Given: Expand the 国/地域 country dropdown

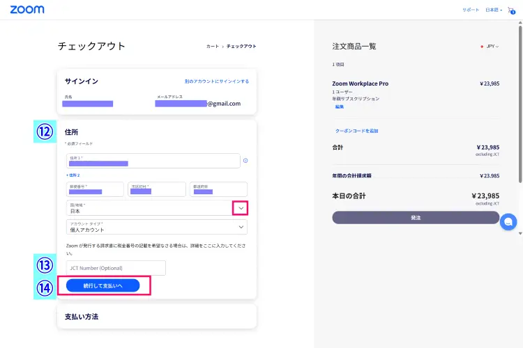Looking at the screenshot, I should [x=240, y=208].
